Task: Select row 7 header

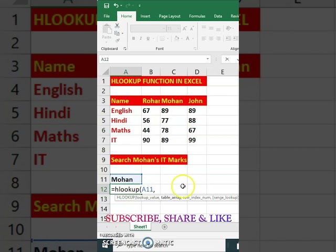Action: coord(104,140)
